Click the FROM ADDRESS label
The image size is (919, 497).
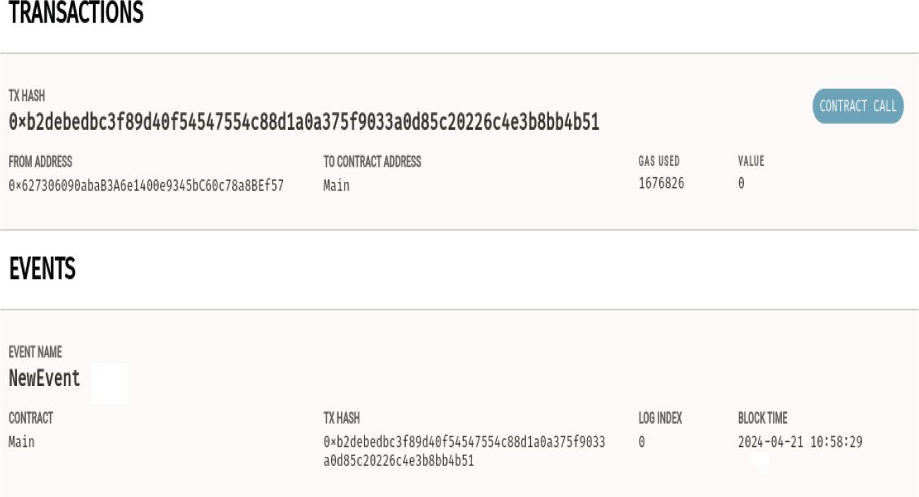40,162
